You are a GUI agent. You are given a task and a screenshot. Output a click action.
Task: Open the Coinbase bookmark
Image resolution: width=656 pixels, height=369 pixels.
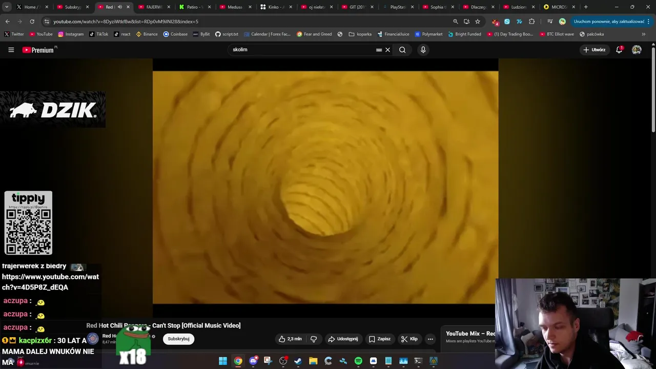(x=175, y=34)
